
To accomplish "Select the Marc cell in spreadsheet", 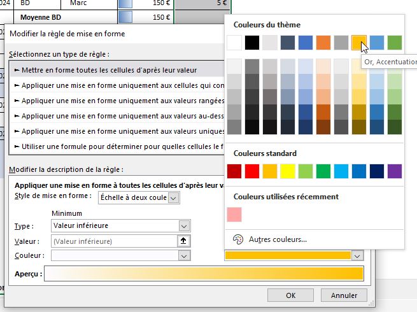I will coord(89,4).
